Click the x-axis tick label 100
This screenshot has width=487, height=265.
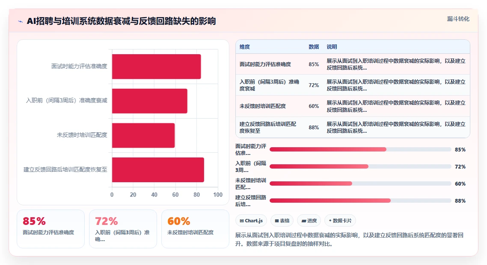point(218,195)
